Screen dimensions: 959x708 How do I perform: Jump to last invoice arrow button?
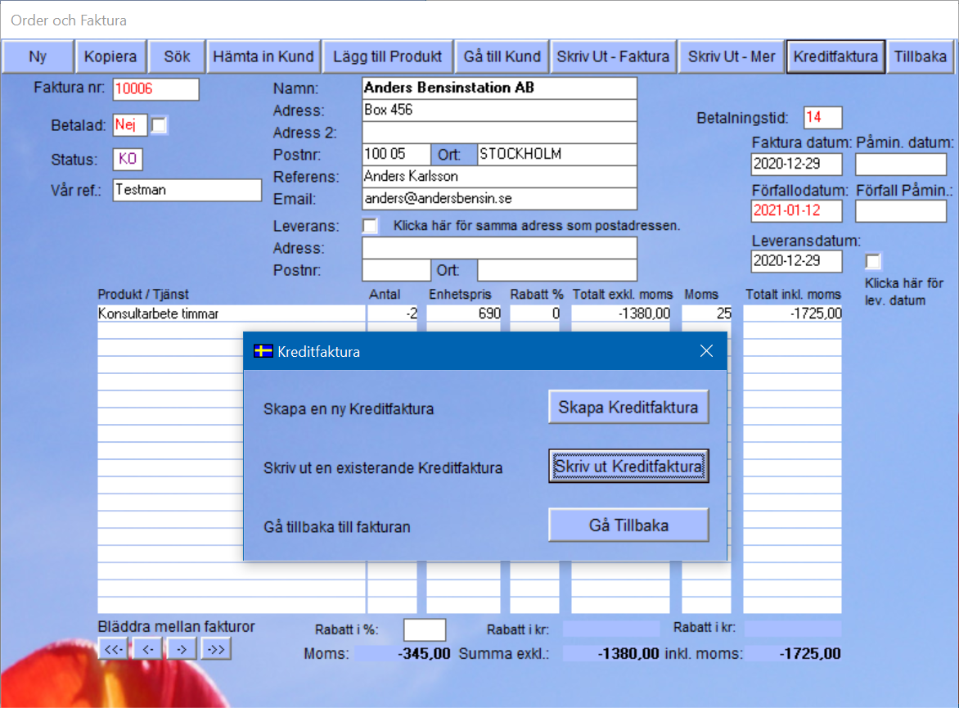[x=216, y=649]
